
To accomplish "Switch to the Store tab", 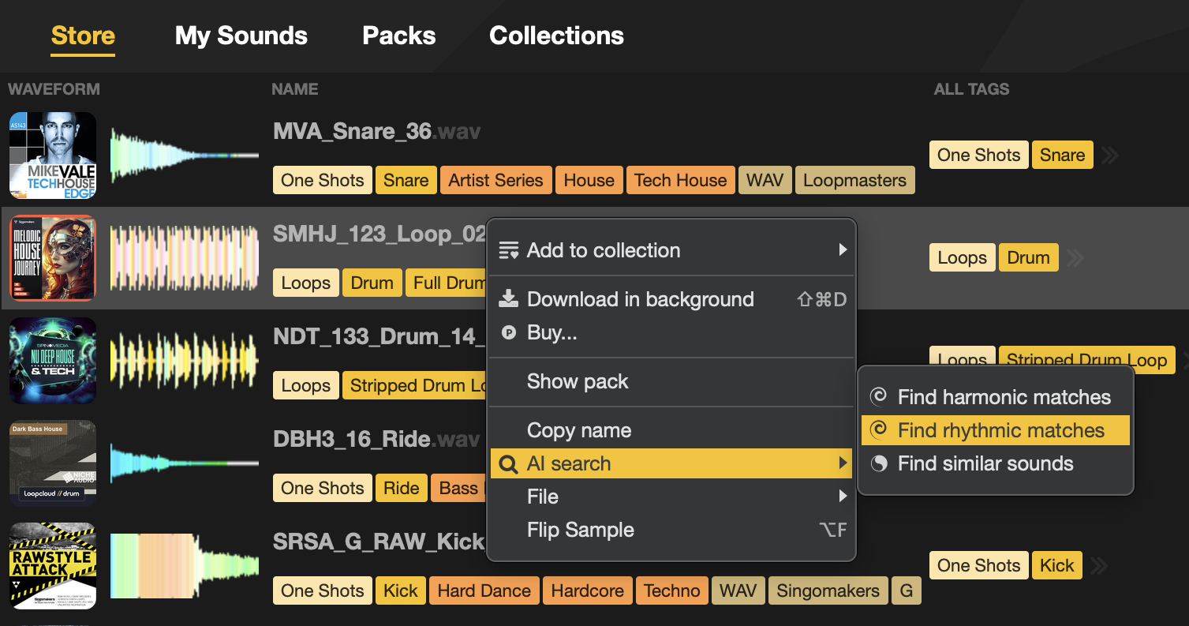I will tap(83, 36).
